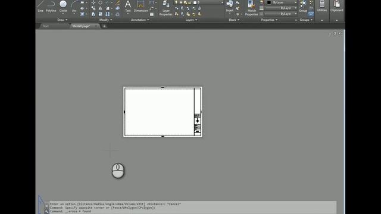Click the Create block icon

click(x=238, y=2)
